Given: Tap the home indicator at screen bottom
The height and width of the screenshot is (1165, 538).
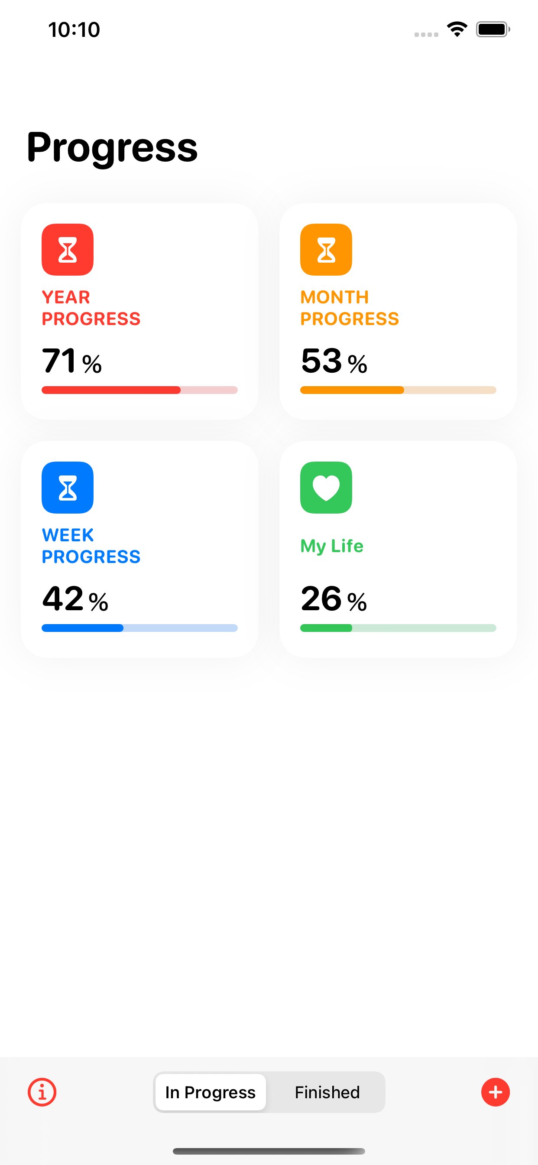Looking at the screenshot, I should pyautogui.click(x=269, y=1147).
